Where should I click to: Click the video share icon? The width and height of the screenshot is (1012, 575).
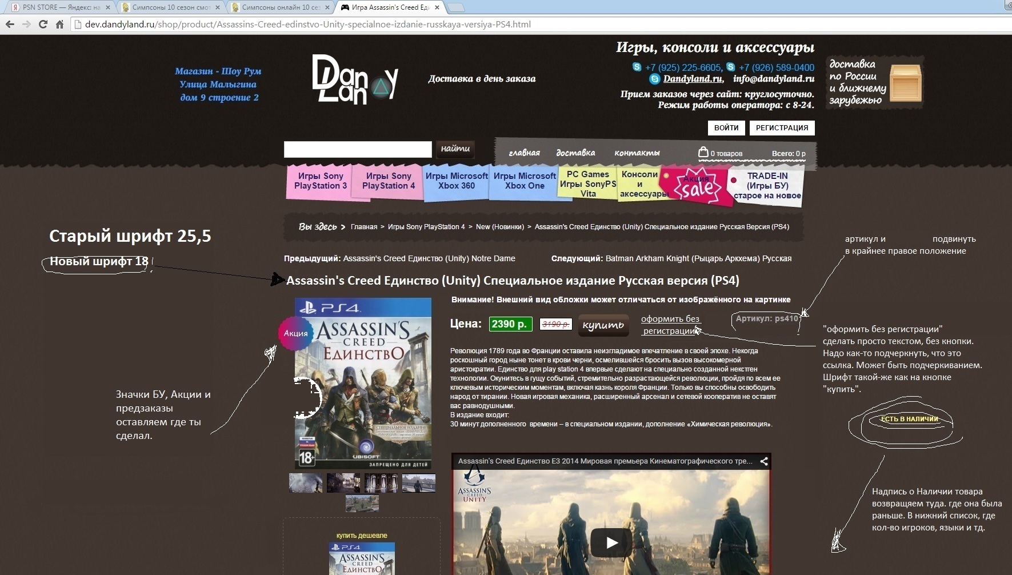(x=763, y=461)
